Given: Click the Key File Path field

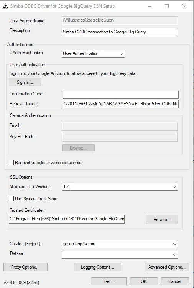Looking at the screenshot, I should coord(120,137).
